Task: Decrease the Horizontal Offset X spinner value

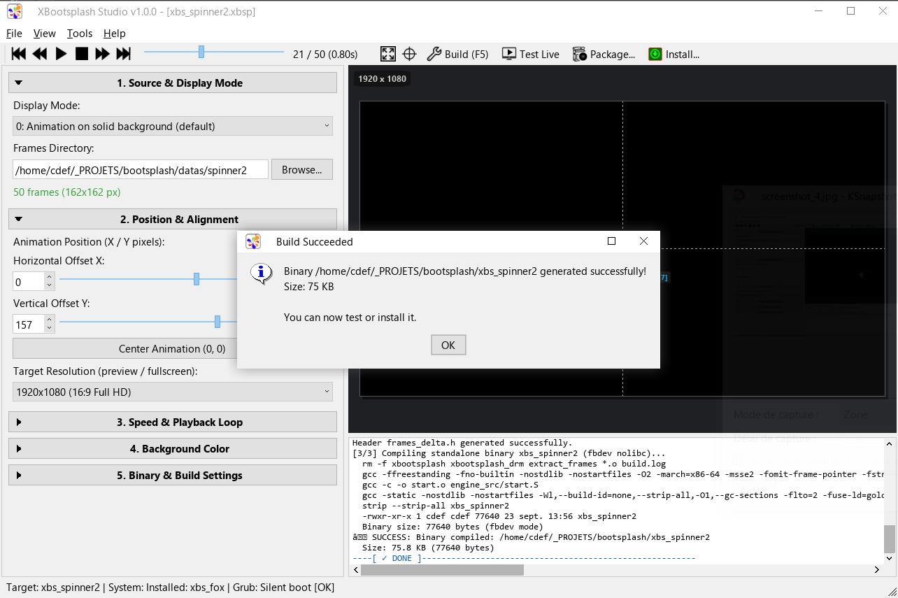Action: click(x=49, y=285)
